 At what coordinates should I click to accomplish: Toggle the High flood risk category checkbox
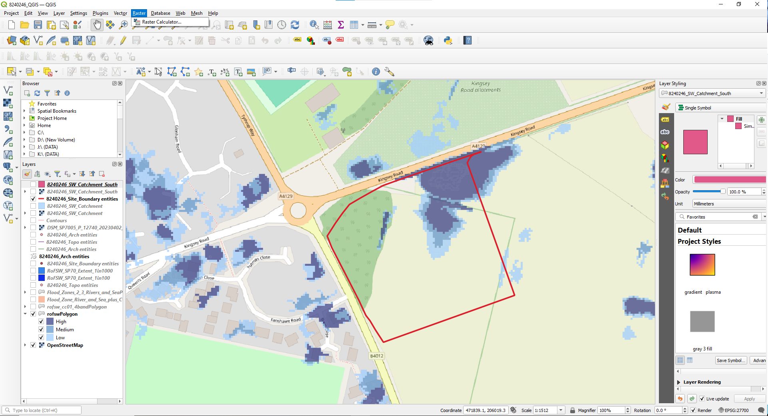[41, 322]
